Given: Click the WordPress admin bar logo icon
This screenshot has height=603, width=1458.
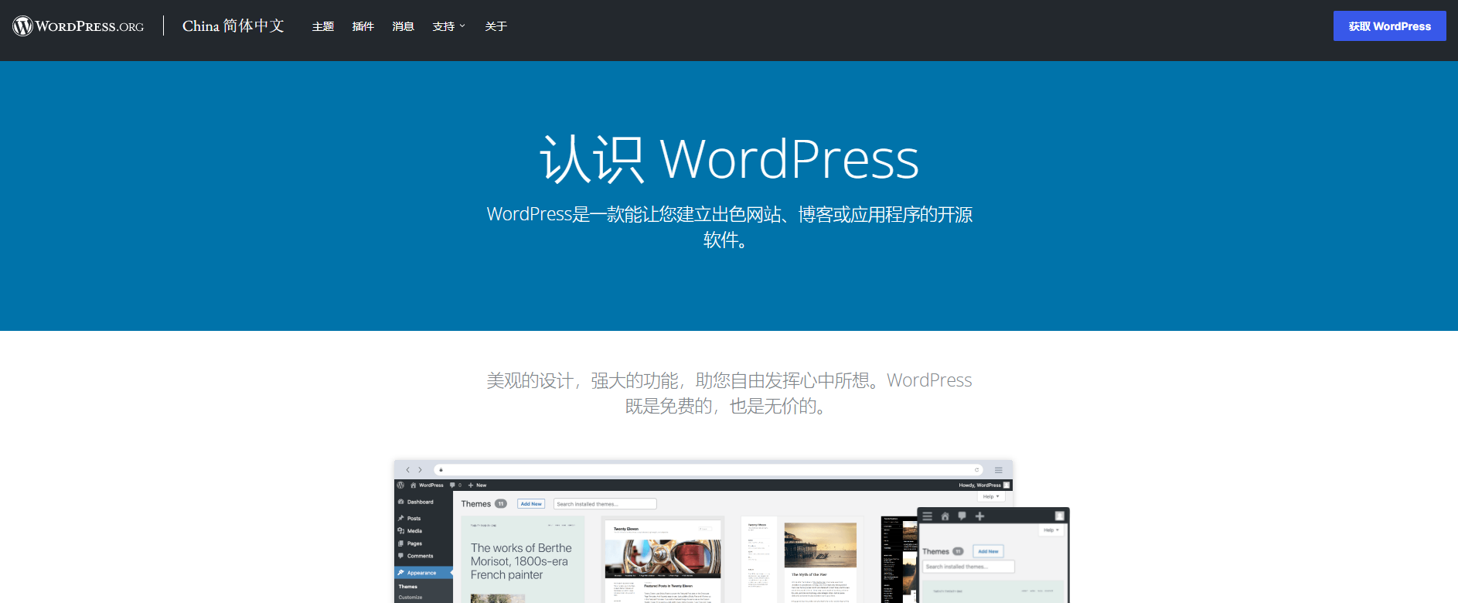Looking at the screenshot, I should [x=400, y=485].
